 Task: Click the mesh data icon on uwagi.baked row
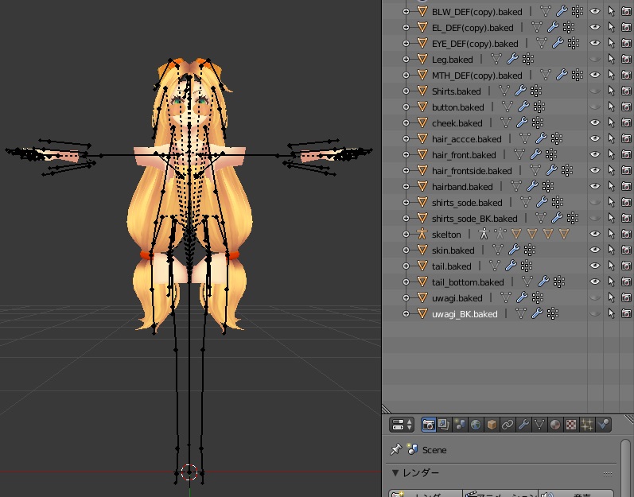(x=506, y=297)
